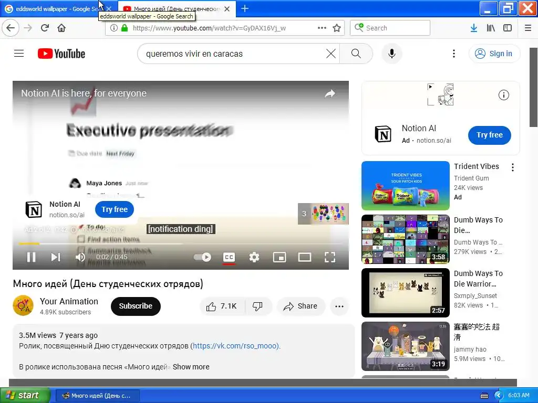Open the browser Library menu
The height and width of the screenshot is (403, 538).
coord(491,28)
